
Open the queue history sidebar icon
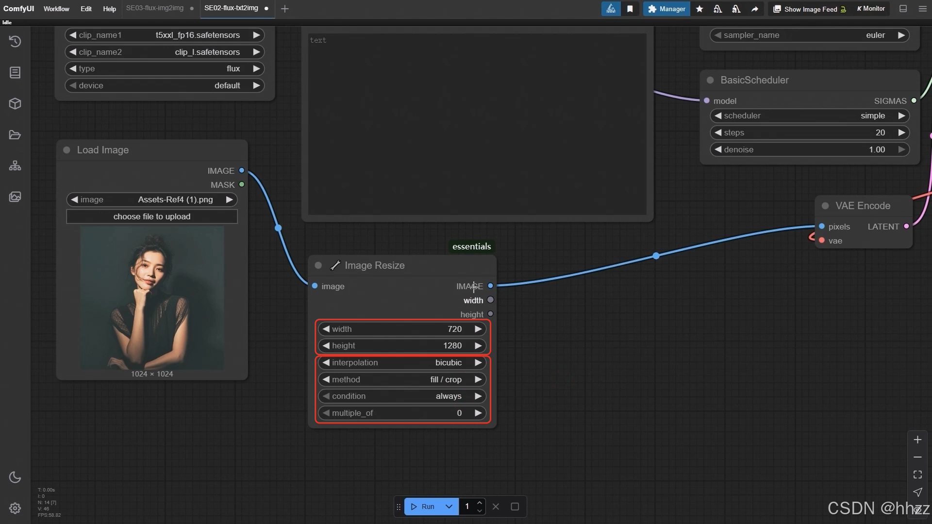click(15, 41)
